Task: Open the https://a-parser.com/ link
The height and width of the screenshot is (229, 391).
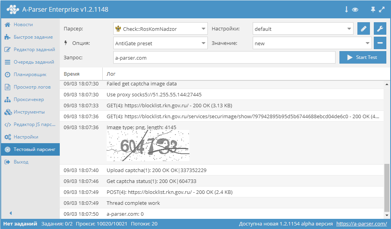Action: [361, 224]
